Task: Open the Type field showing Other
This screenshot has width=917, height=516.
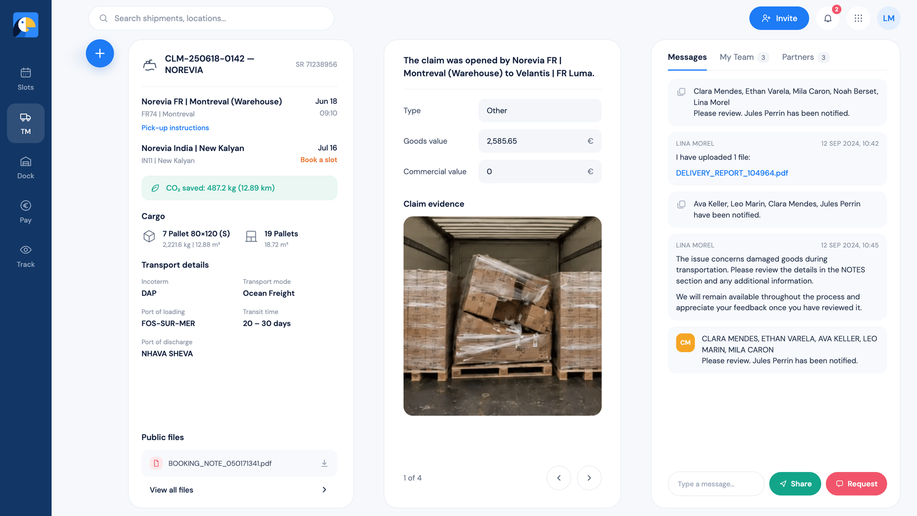Action: (x=540, y=110)
